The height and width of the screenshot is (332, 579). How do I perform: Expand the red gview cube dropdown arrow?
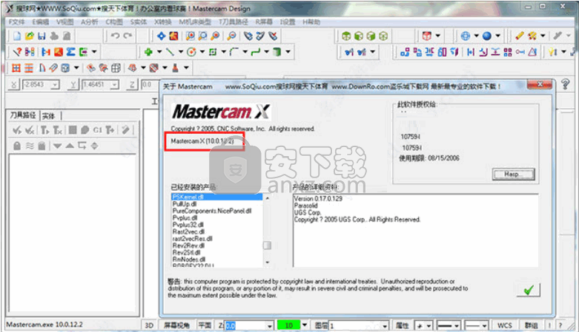click(x=438, y=35)
